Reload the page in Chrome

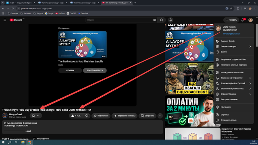click(x=12, y=8)
